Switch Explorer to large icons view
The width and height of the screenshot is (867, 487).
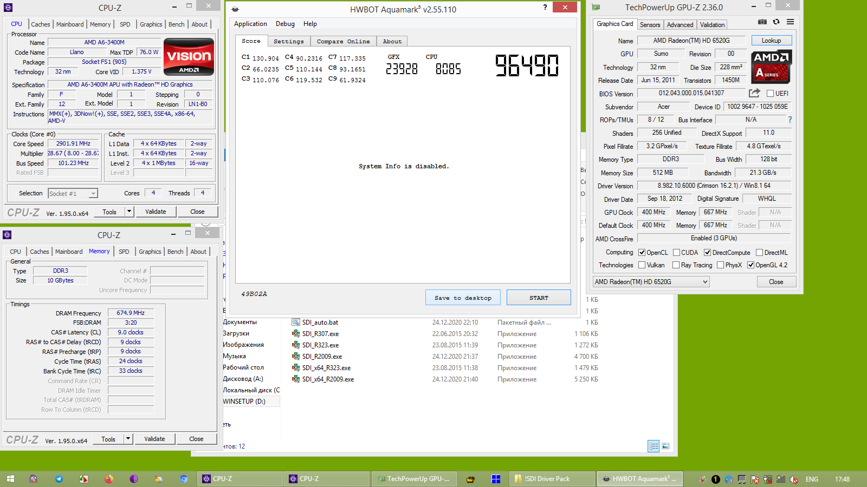point(665,446)
